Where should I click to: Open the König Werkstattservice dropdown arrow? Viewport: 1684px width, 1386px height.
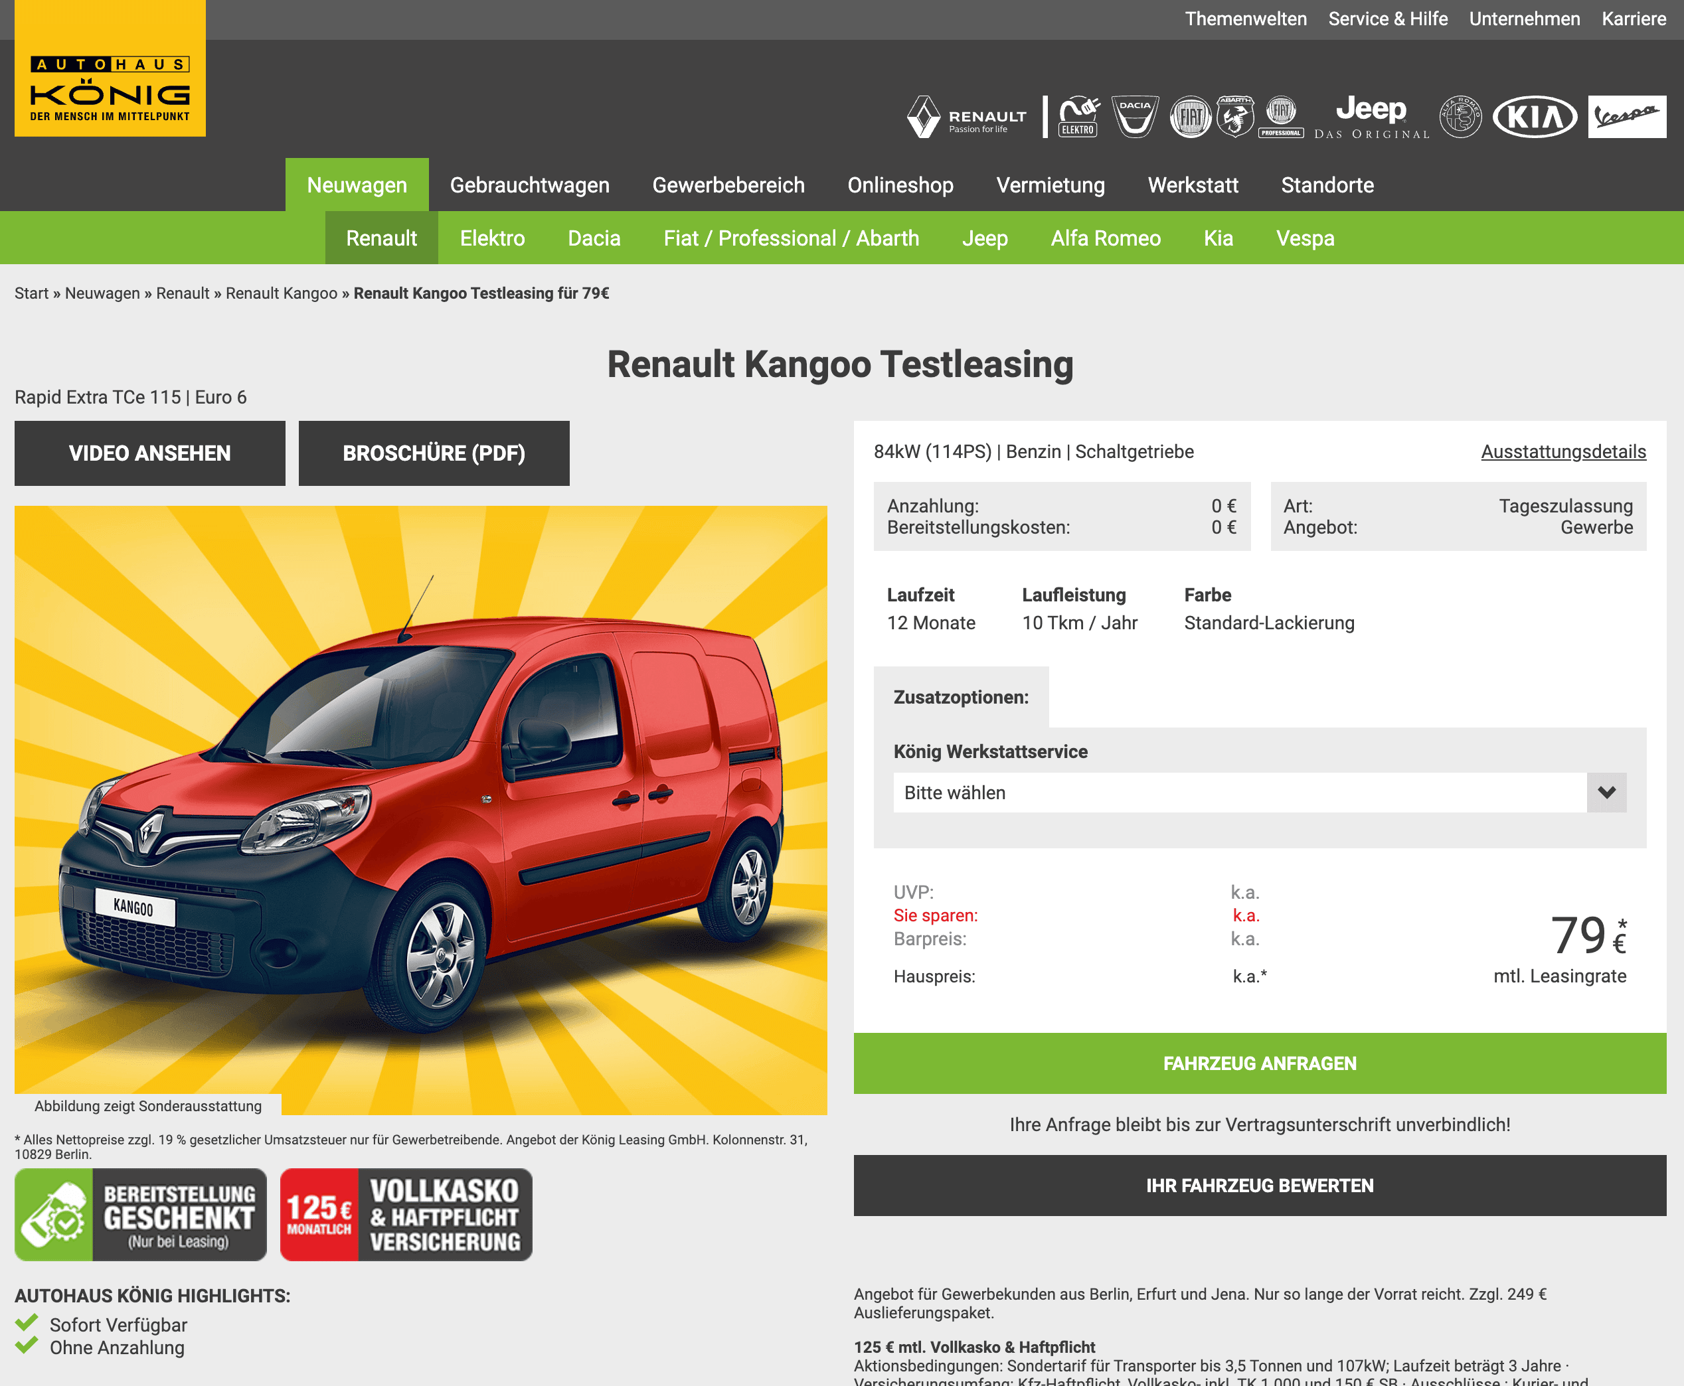1606,792
